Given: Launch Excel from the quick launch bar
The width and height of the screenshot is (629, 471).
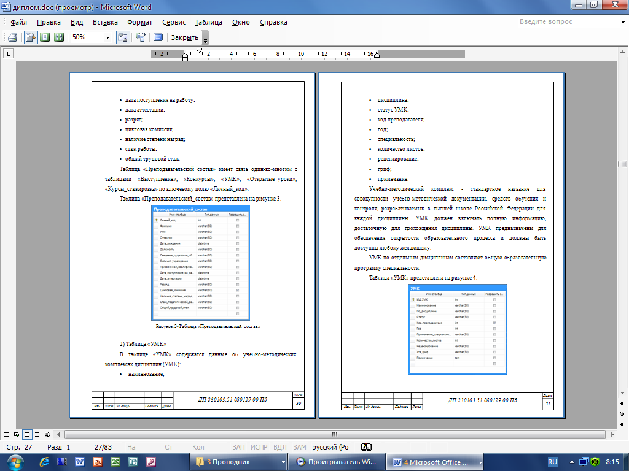Looking at the screenshot, I should (115, 462).
